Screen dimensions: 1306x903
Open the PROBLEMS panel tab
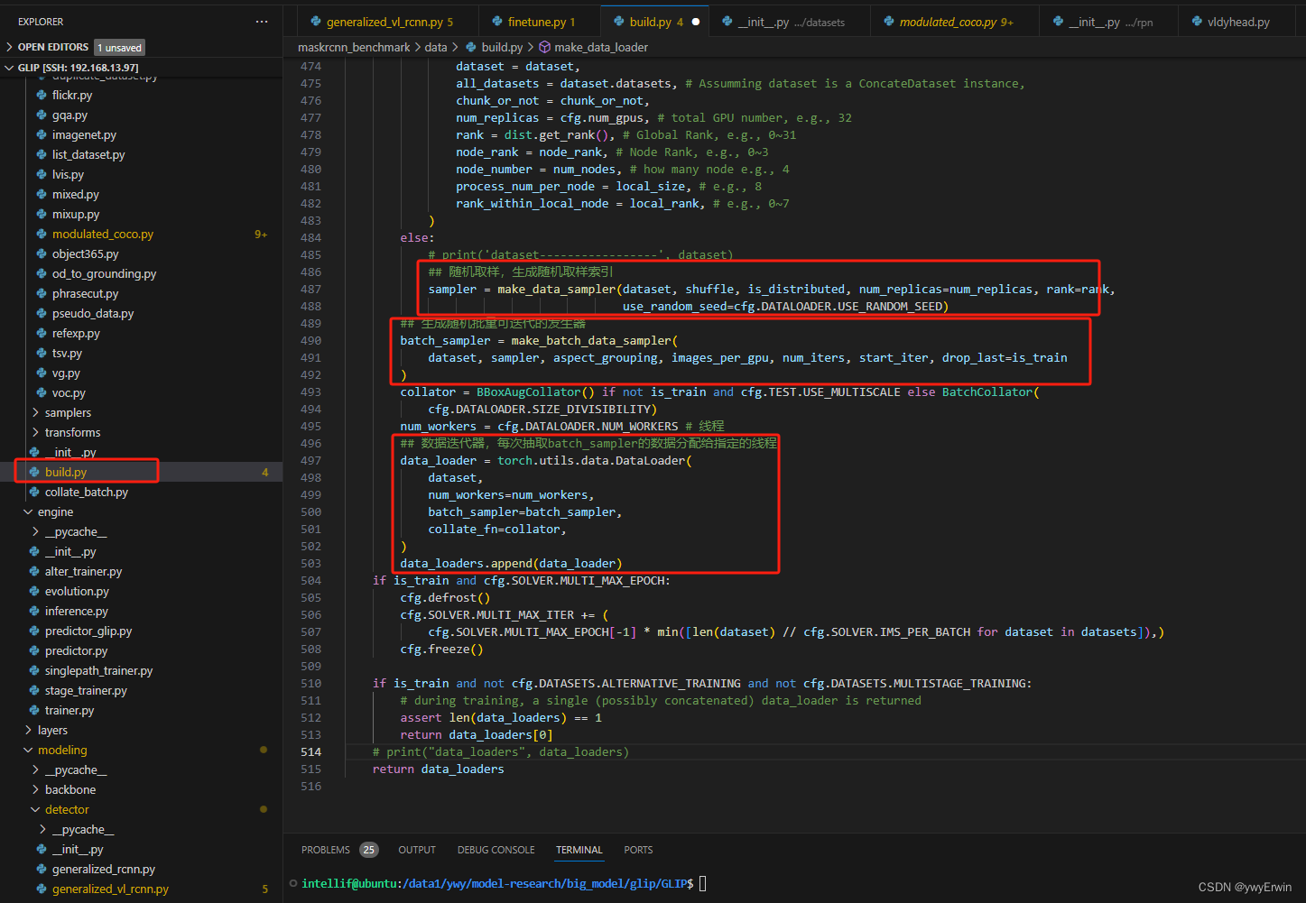pyautogui.click(x=325, y=850)
